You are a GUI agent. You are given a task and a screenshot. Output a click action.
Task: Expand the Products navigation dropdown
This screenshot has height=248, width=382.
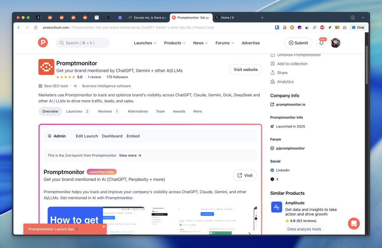[x=175, y=43]
